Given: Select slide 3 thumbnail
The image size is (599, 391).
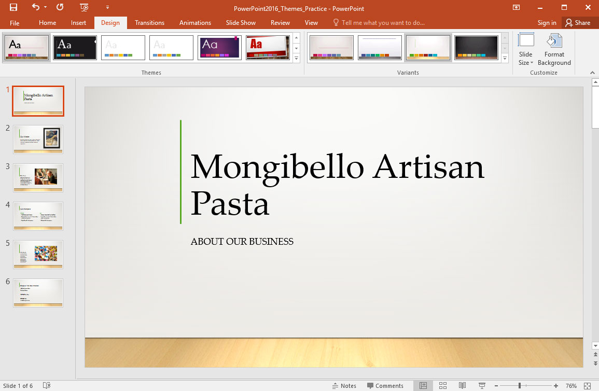Looking at the screenshot, I should click(38, 177).
